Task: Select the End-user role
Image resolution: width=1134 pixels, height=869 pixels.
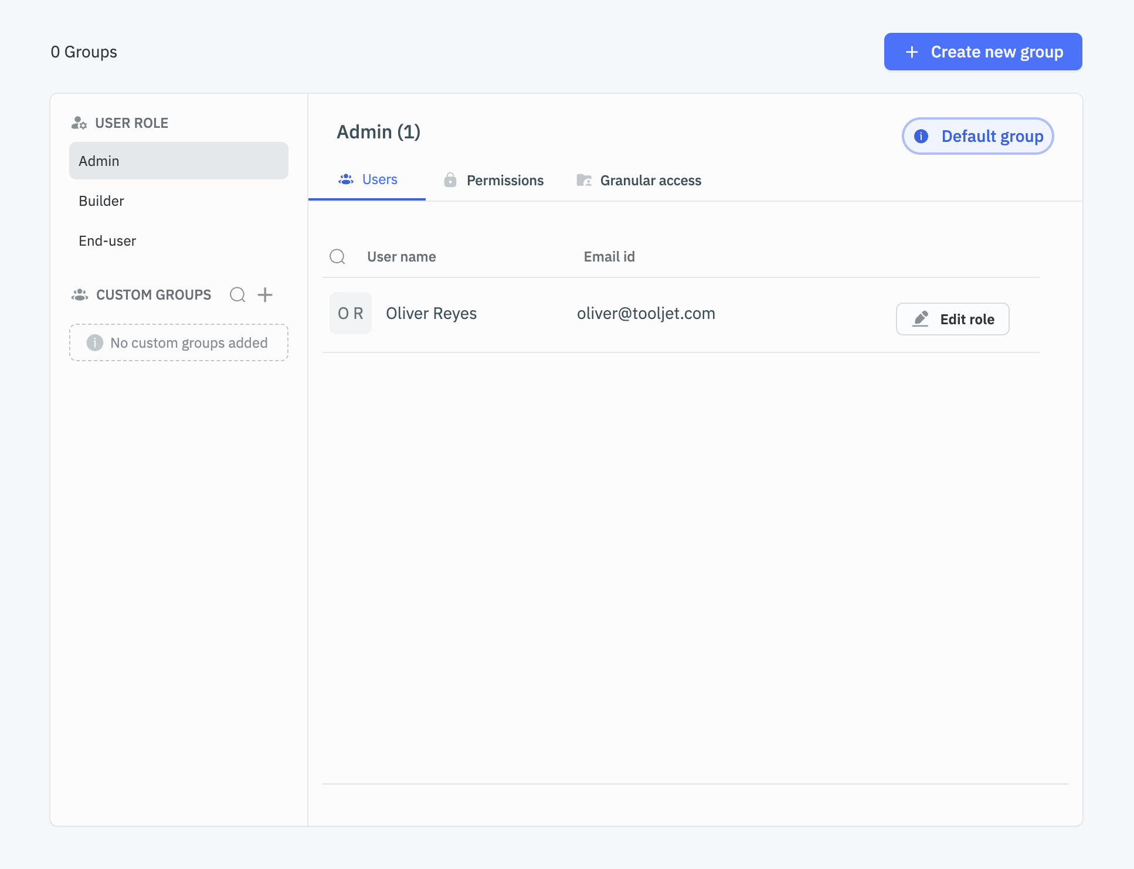Action: tap(107, 241)
